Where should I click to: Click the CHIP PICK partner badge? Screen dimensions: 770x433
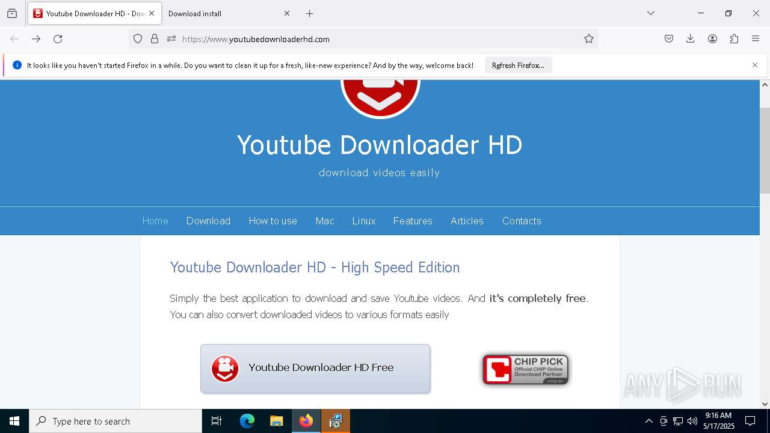tap(525, 369)
